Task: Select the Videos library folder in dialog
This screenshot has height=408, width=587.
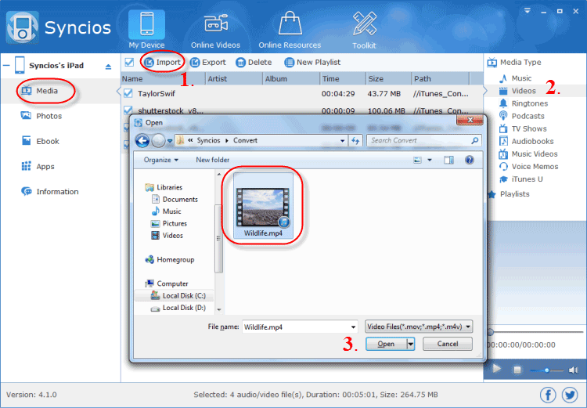Action: 167,235
